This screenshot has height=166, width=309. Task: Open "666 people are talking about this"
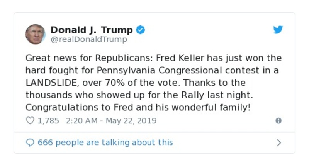pyautogui.click(x=105, y=143)
